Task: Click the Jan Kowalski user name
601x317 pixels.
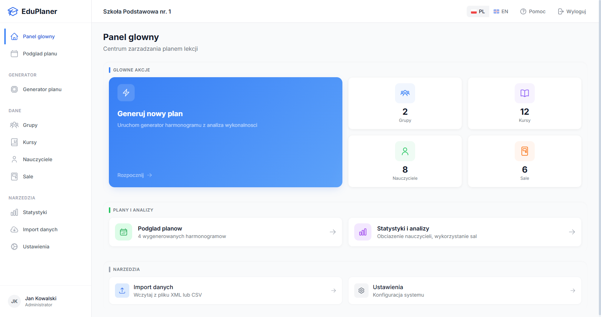Action: click(x=41, y=298)
